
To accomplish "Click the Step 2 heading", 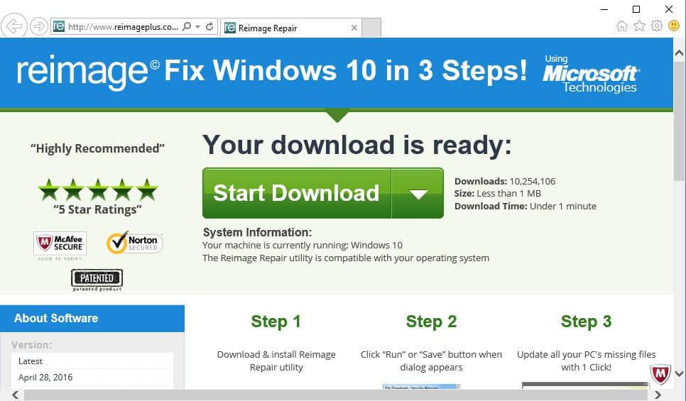I will click(431, 322).
